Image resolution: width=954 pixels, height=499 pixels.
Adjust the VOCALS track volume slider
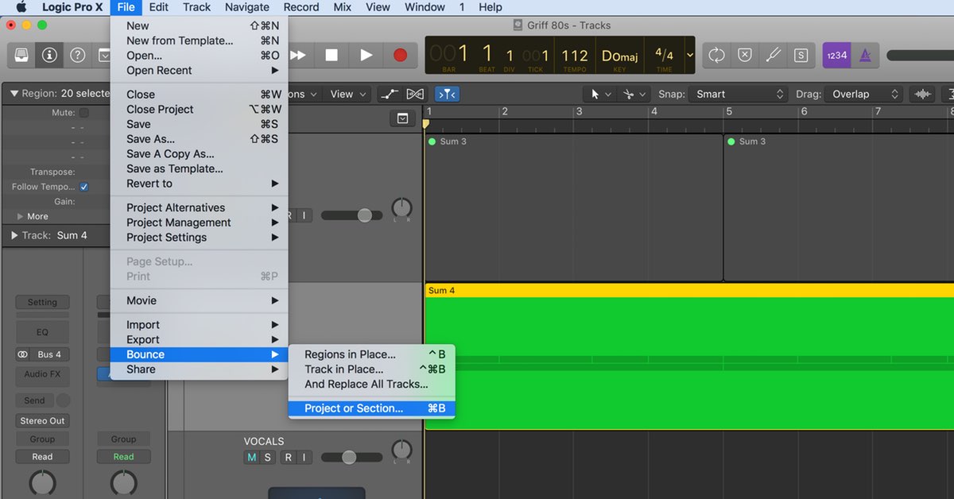(x=349, y=457)
